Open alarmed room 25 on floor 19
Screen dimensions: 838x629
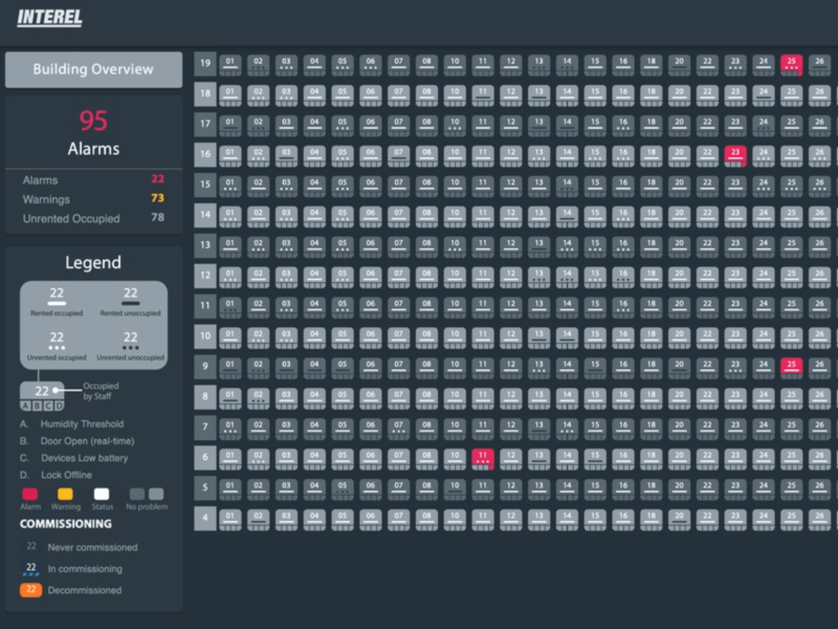(791, 65)
